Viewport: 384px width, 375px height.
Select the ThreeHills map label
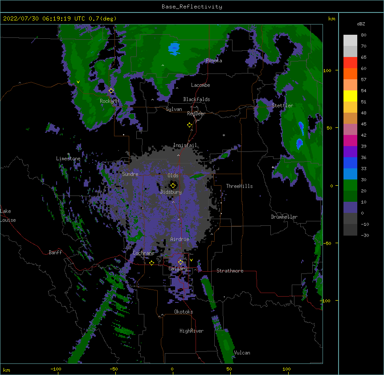239,186
